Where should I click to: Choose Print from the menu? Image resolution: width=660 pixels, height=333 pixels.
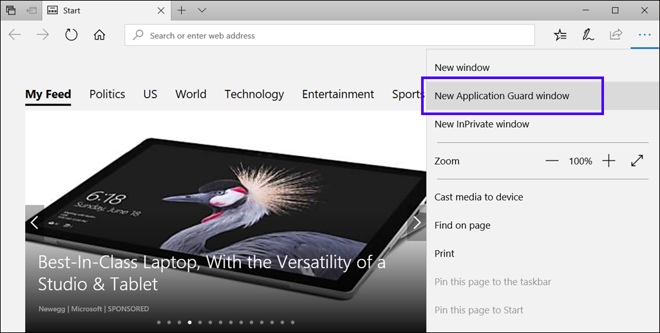tap(543, 253)
